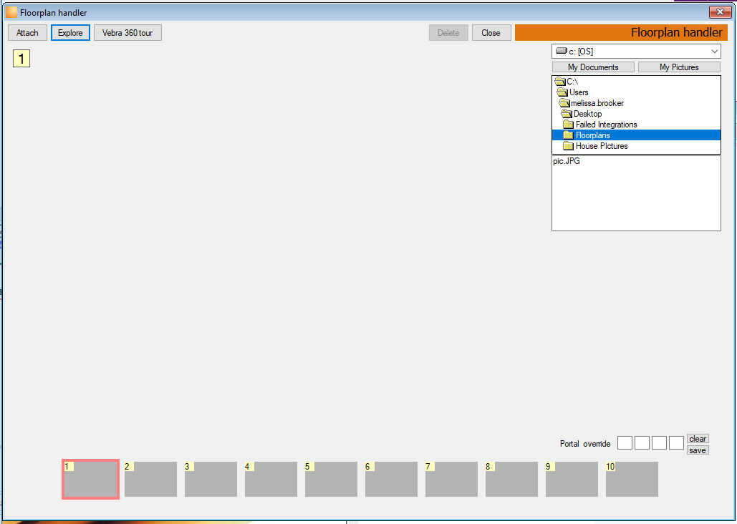Jump to My Pictures folder
This screenshot has width=737, height=524.
(x=679, y=67)
